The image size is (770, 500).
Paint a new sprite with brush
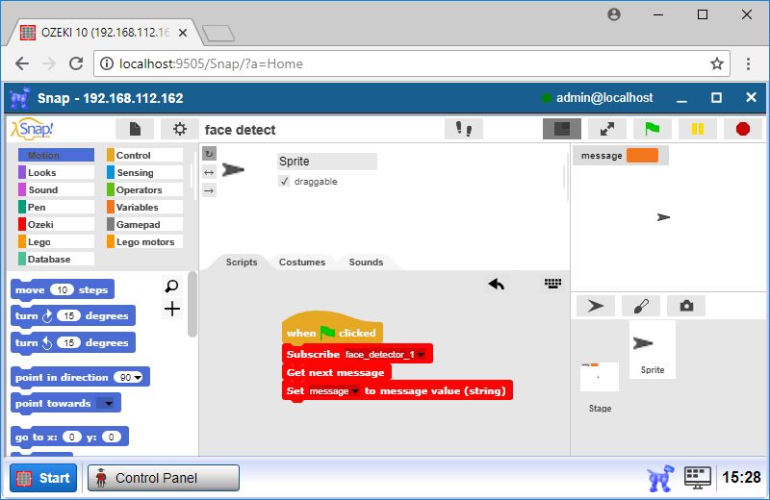click(x=641, y=306)
